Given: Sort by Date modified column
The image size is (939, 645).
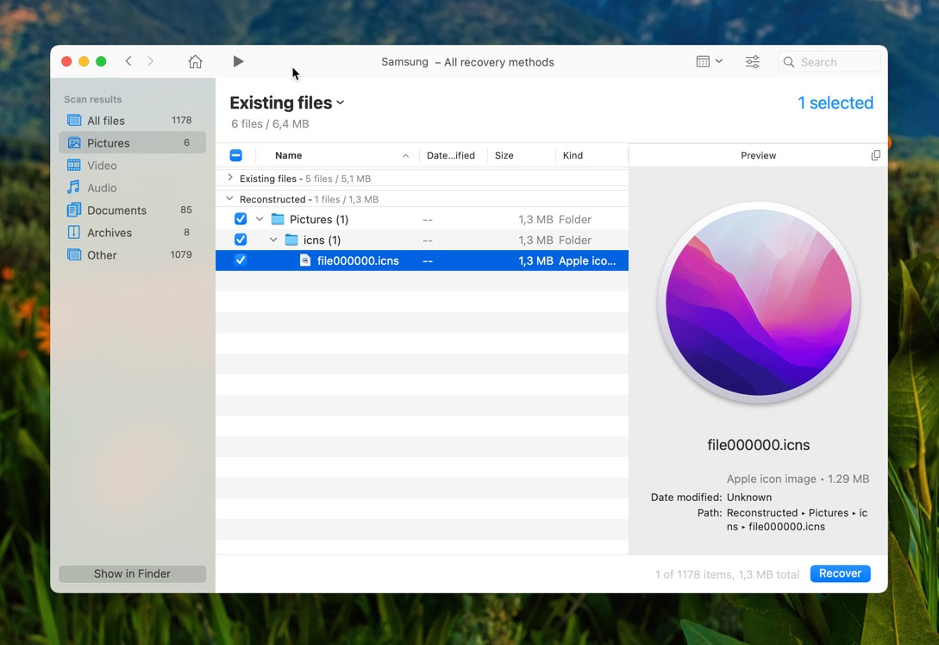Looking at the screenshot, I should [450, 156].
